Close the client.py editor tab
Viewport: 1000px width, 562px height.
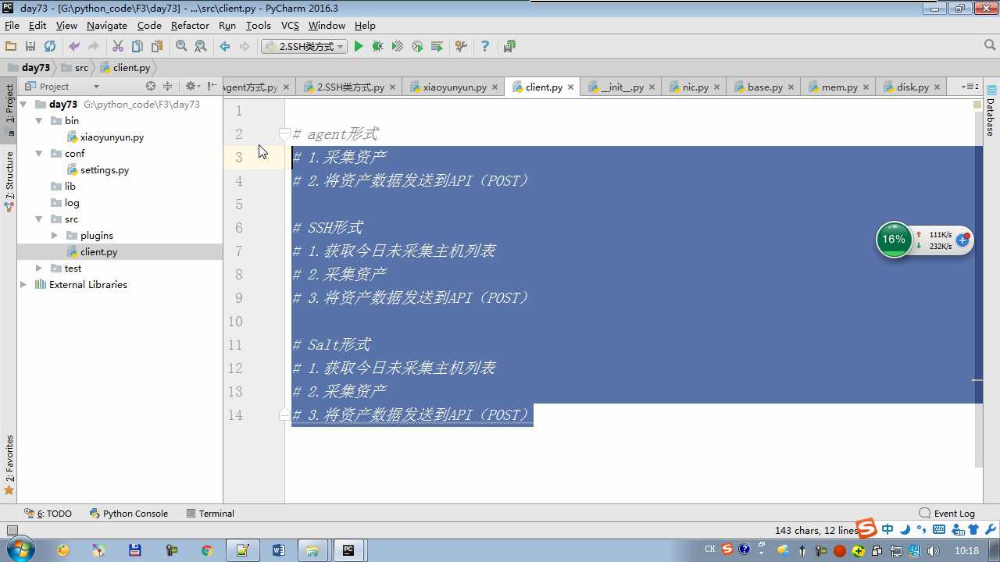point(570,87)
